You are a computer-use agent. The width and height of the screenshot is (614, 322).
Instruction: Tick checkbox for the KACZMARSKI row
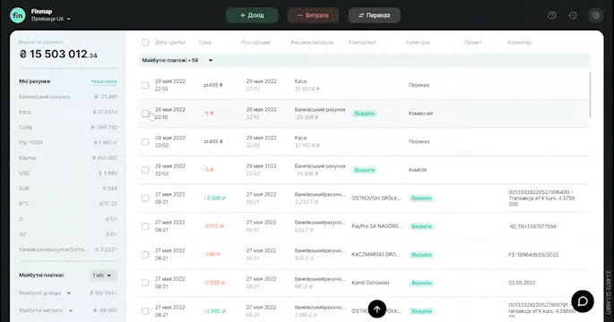click(145, 255)
